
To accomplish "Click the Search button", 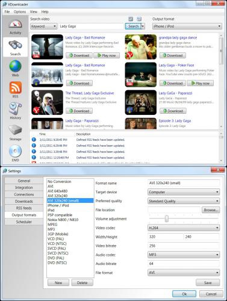I will click(133, 26).
